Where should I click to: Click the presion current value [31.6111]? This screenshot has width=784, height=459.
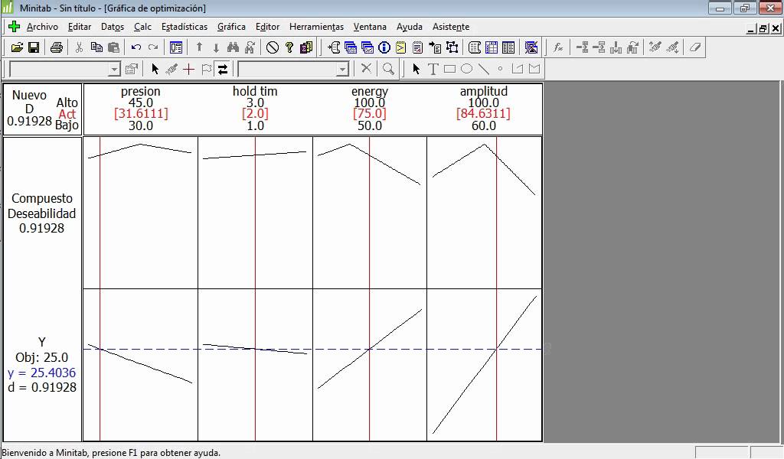[141, 114]
